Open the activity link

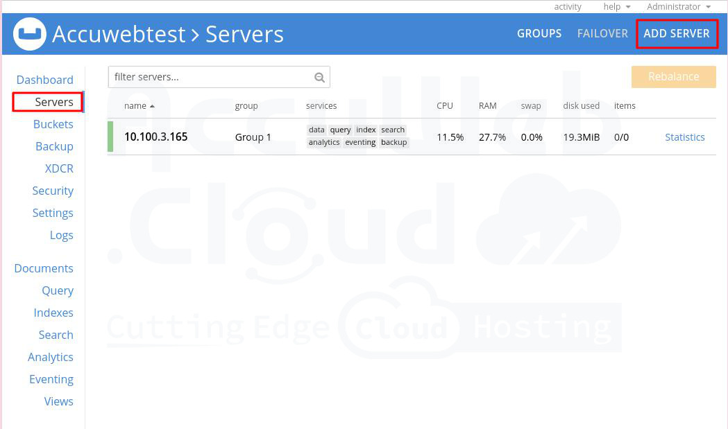pyautogui.click(x=568, y=7)
